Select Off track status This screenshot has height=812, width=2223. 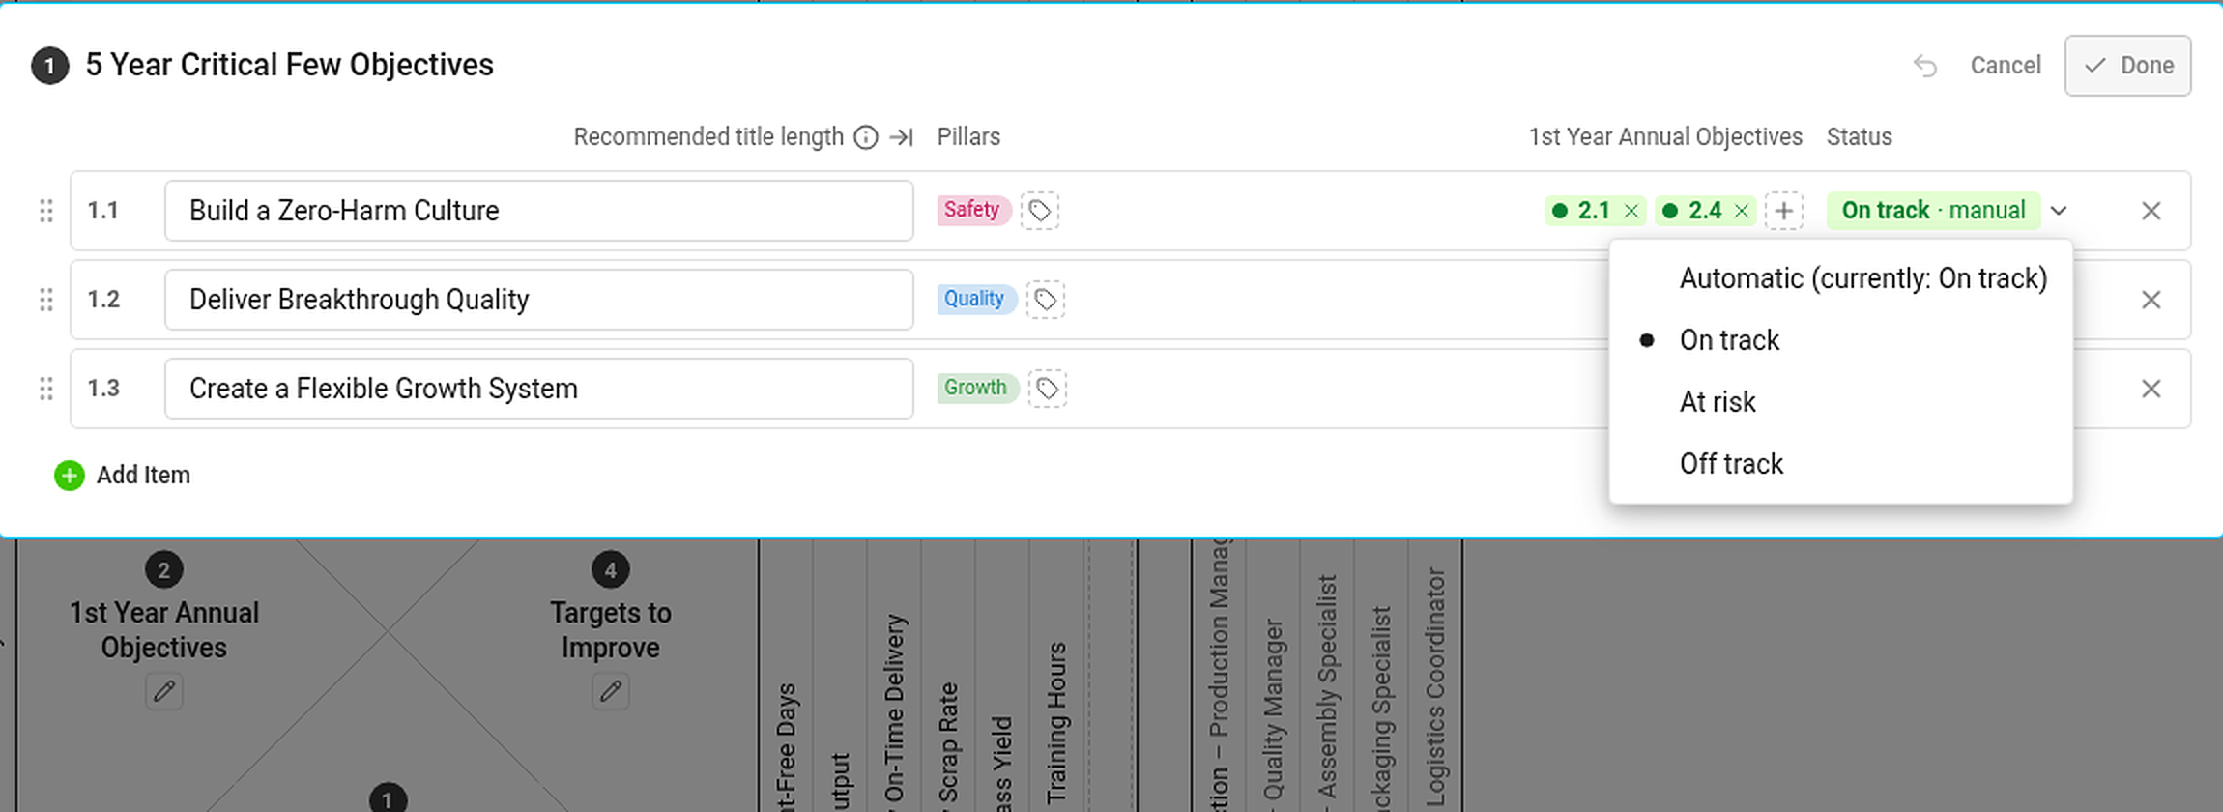click(1841, 464)
